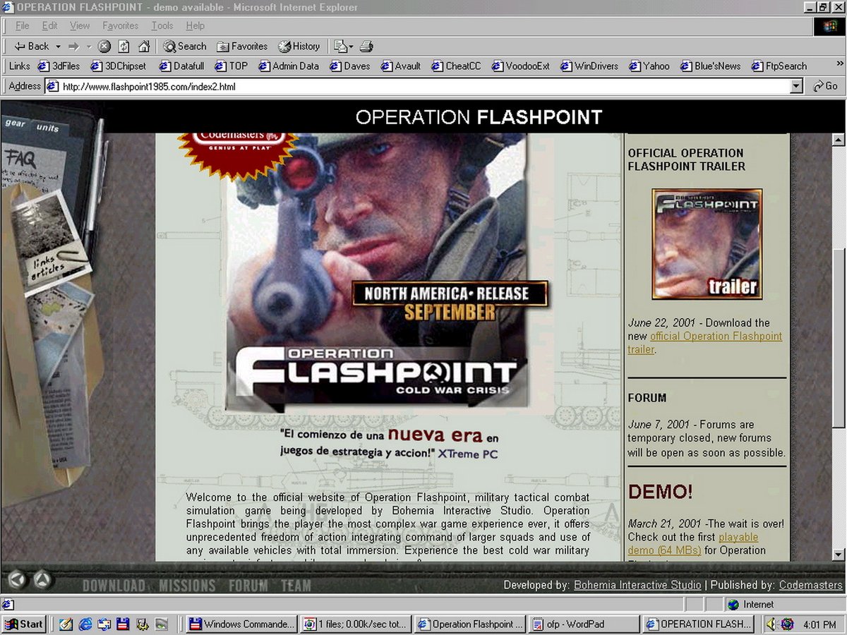
Task: Go to the Home page icon
Action: point(144,47)
